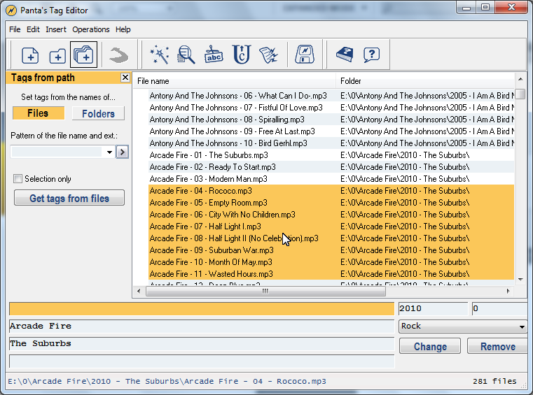The width and height of the screenshot is (533, 395).
Task: Click the vertical scrollbar thumb
Action: click(520, 94)
